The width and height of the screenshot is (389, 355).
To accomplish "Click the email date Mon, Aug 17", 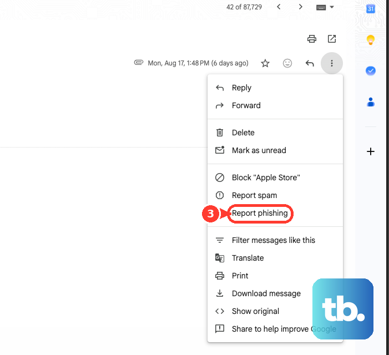I will point(198,63).
